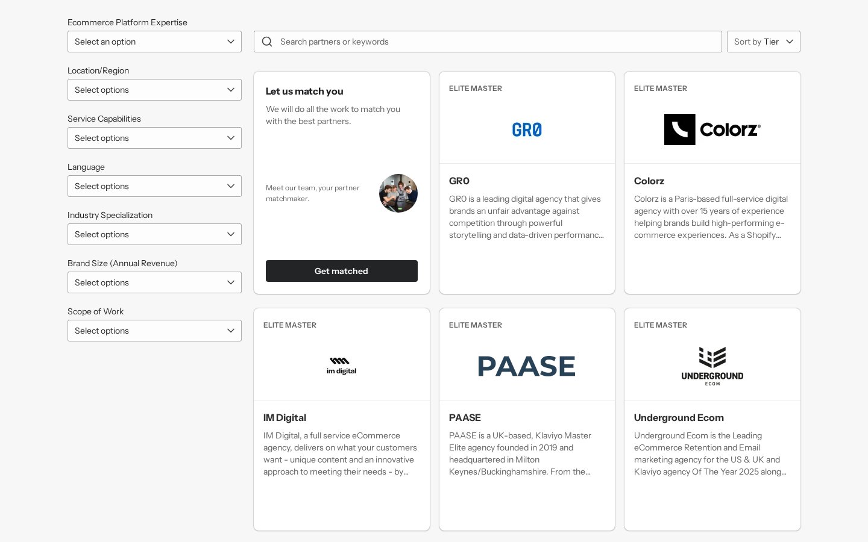Open the Sort by Tier menu
This screenshot has height=542, width=868.
point(764,42)
